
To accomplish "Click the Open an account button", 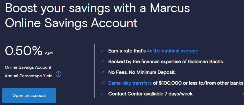I will coord(29,95).
